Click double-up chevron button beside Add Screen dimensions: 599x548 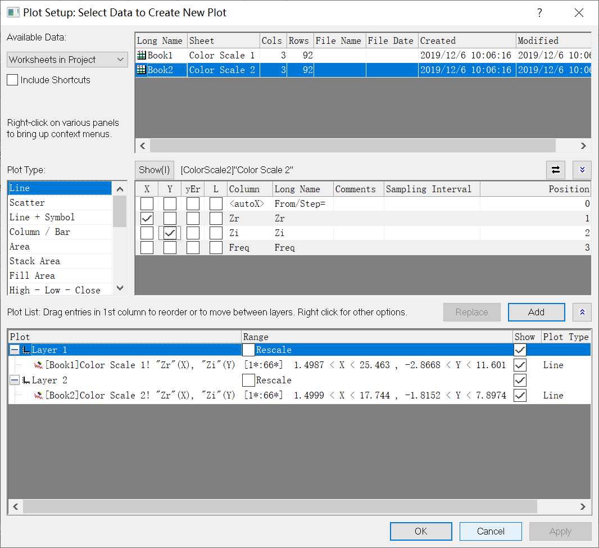click(x=582, y=312)
